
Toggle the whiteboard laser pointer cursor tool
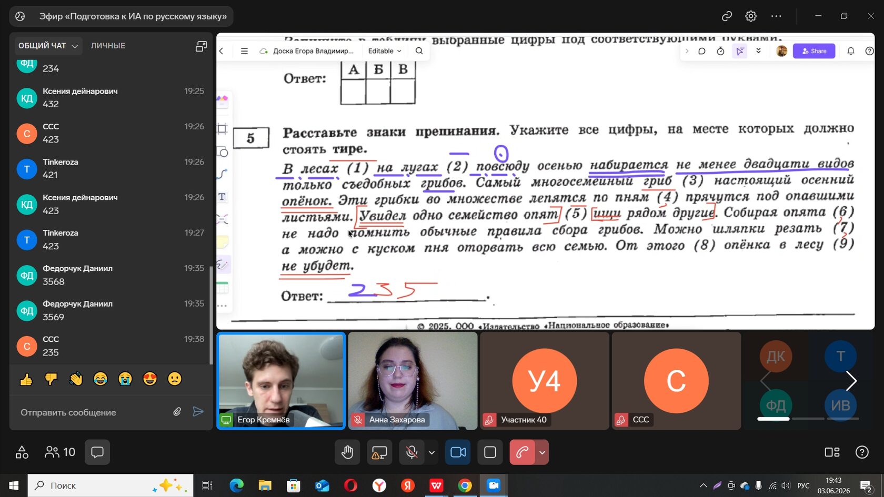740,51
